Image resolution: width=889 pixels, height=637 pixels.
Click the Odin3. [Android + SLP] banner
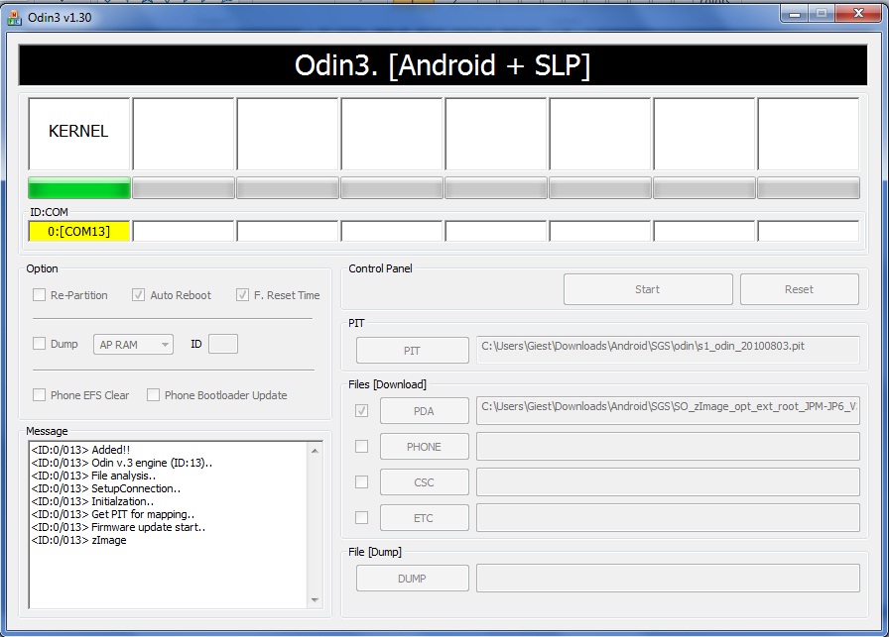(443, 65)
